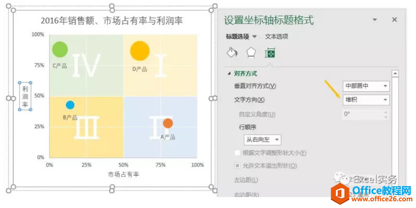Select the vertical 利润率 axis title
416x208 pixels.
25,96
